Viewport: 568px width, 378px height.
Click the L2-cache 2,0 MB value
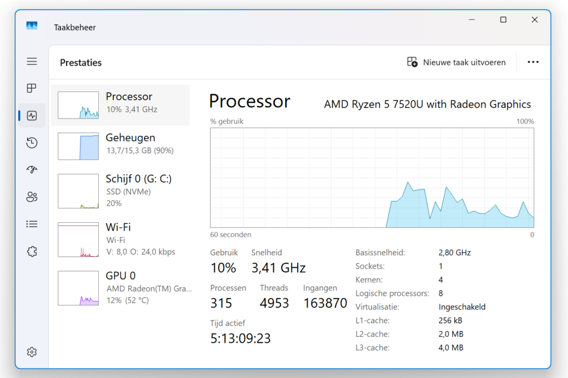(451, 334)
